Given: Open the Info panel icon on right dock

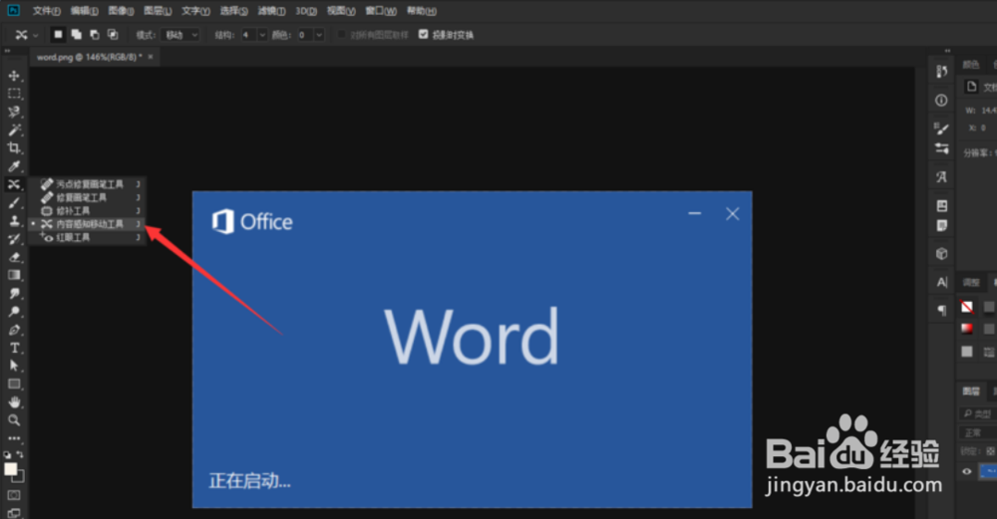Looking at the screenshot, I should (x=941, y=101).
